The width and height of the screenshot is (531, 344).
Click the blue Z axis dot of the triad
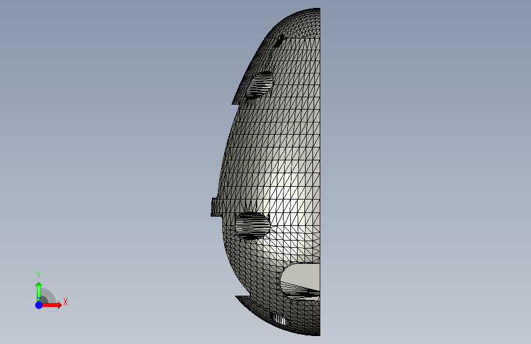(x=39, y=305)
